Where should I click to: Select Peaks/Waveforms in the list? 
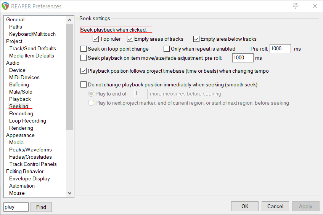[x=31, y=150]
